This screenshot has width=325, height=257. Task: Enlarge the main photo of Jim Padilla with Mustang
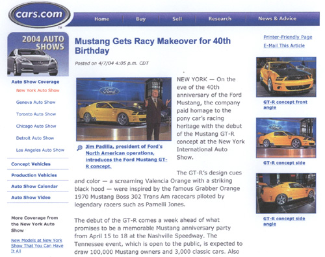coord(123,109)
